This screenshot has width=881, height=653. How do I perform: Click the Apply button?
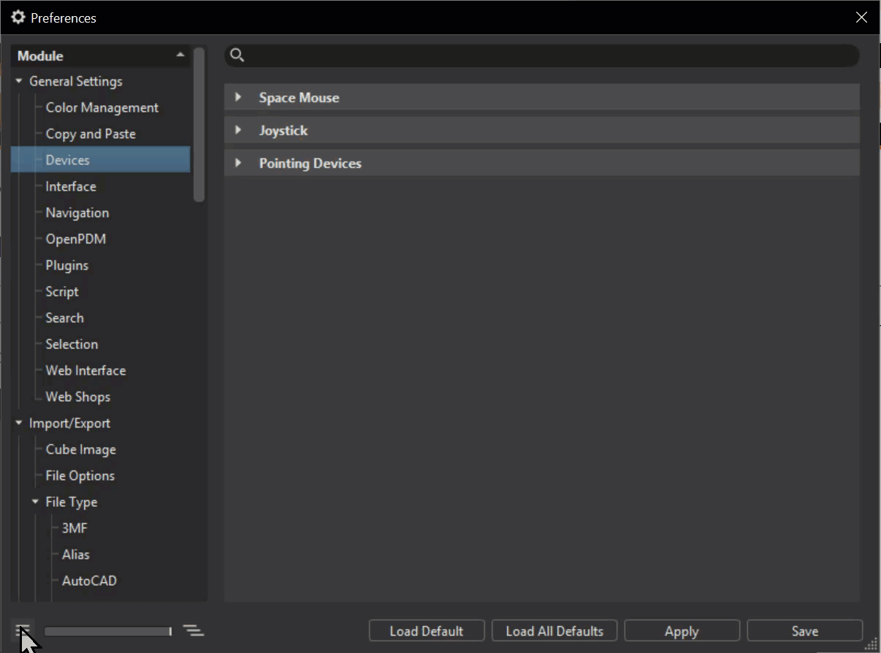click(x=682, y=631)
